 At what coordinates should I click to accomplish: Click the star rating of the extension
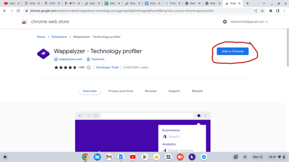click(65, 67)
